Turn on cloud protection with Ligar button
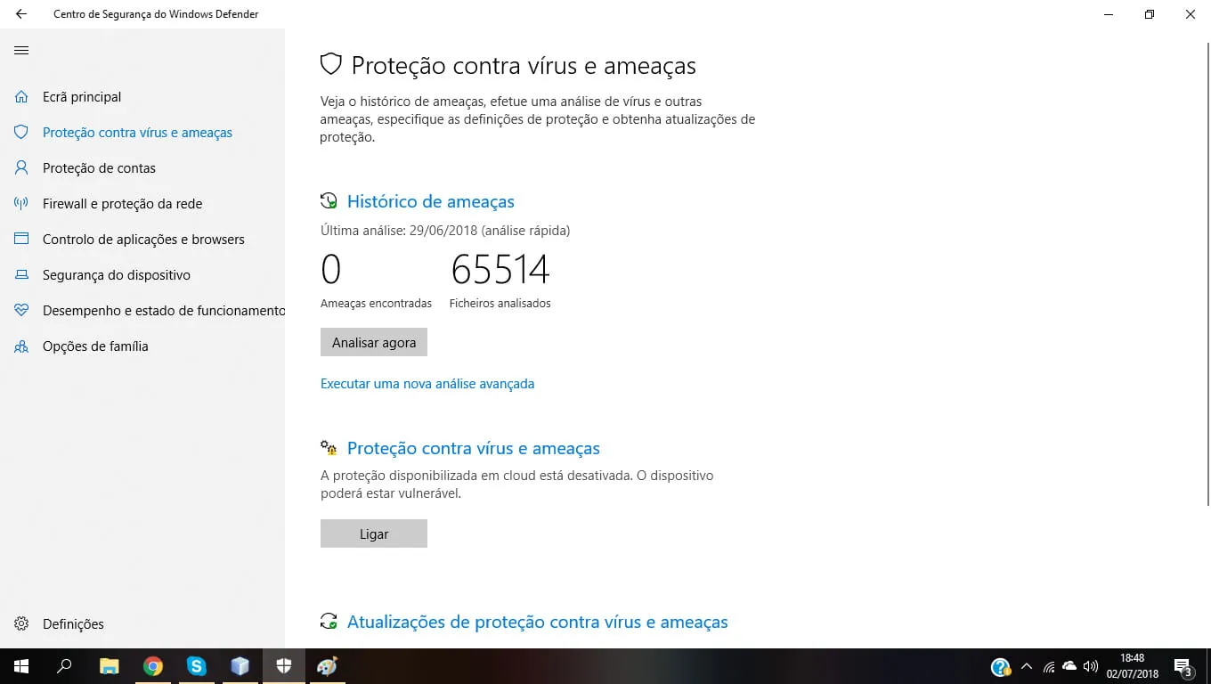Viewport: 1211px width, 684px height. click(374, 533)
